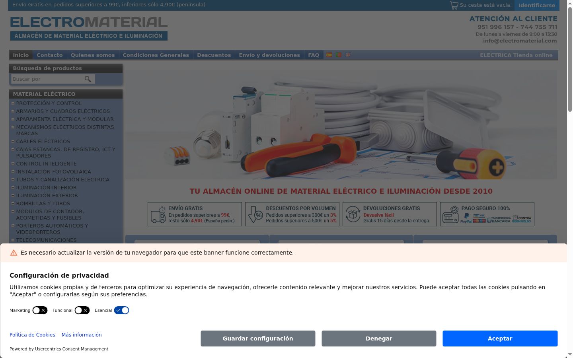Viewport: 573px width, 358px height.
Task: Expand Armarios y Cuadros Eléctricos category
Action: coord(13,111)
